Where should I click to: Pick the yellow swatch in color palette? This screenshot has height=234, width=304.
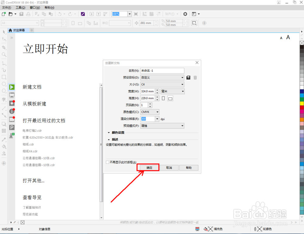click(x=302, y=103)
